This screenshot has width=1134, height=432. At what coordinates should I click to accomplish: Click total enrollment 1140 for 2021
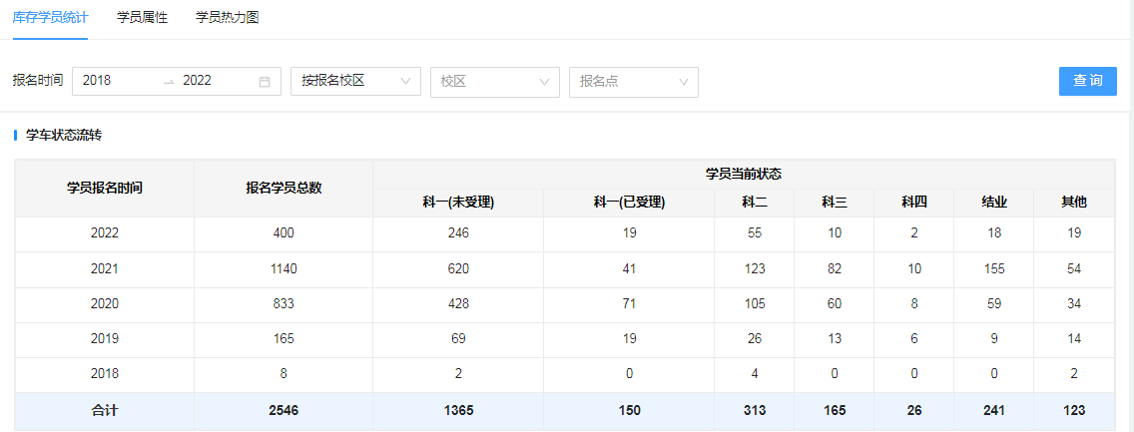pyautogui.click(x=283, y=268)
